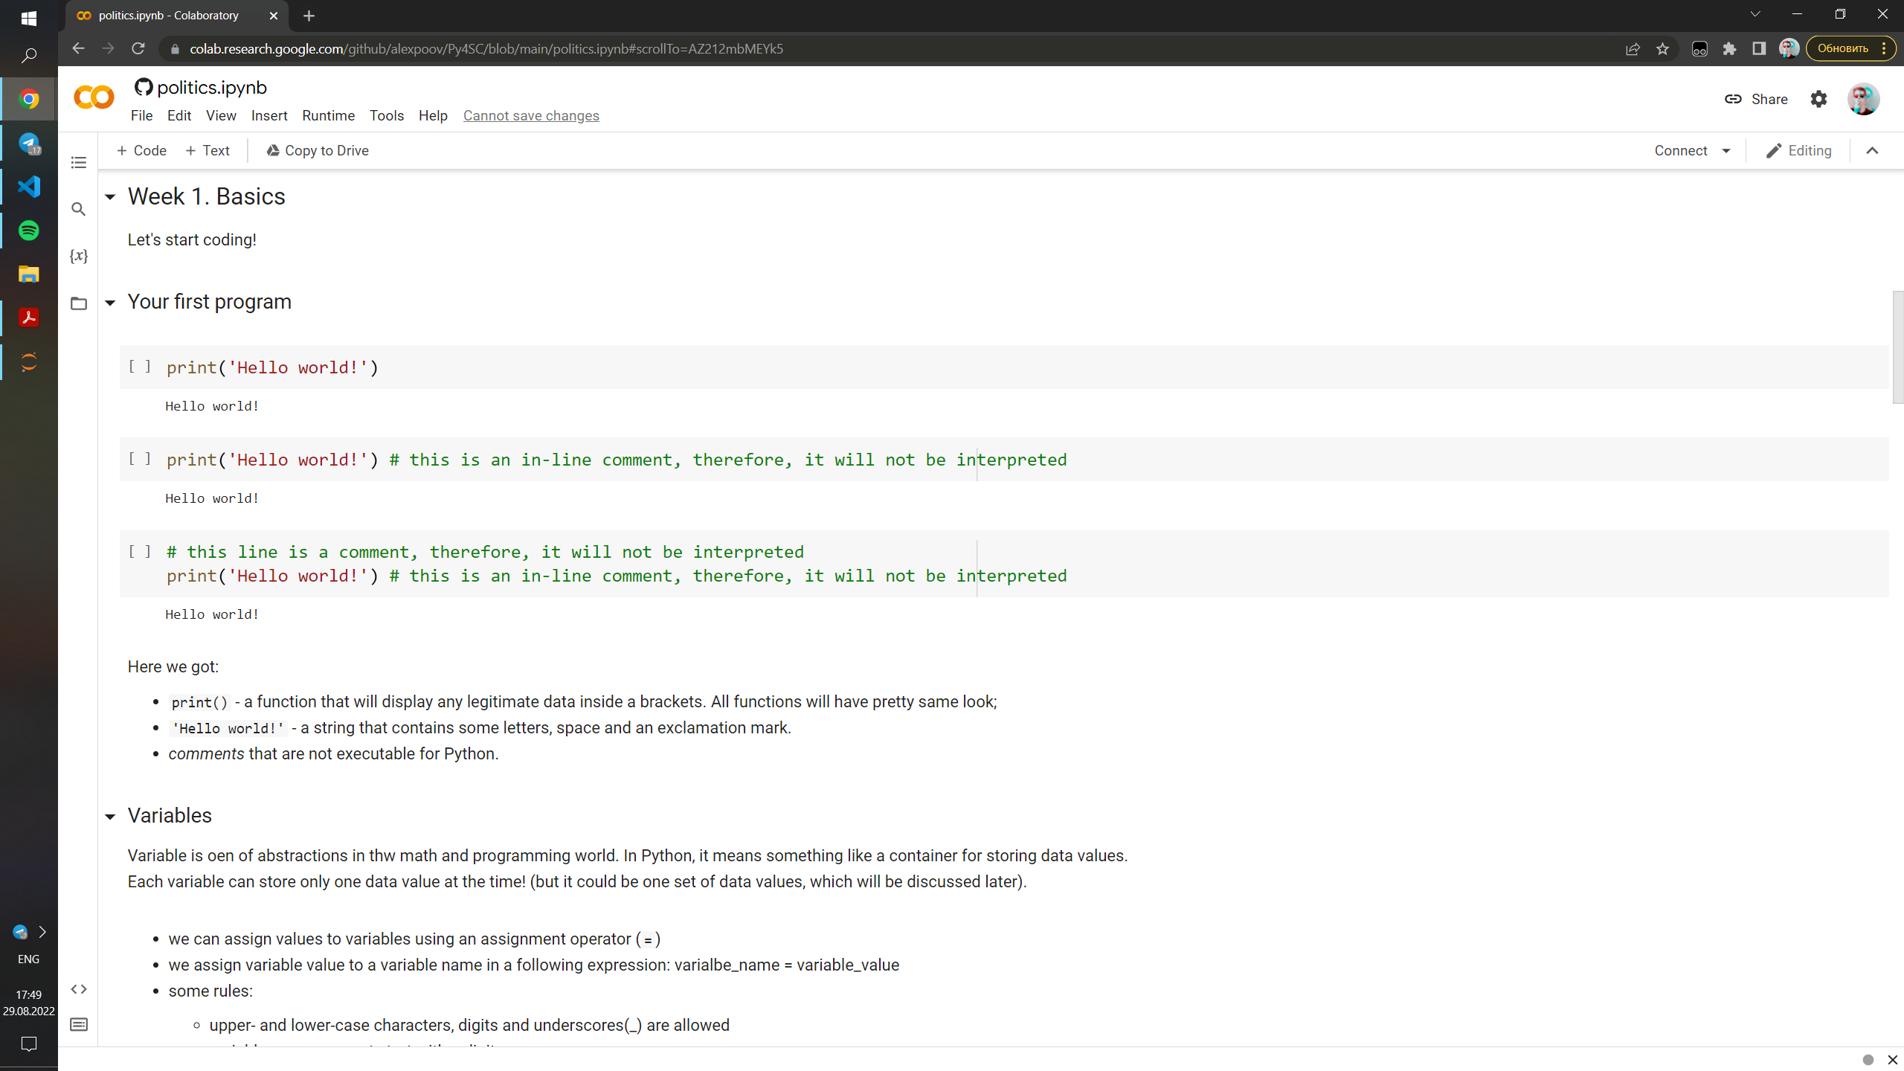This screenshot has height=1071, width=1904.
Task: Open the Edit menu
Action: click(179, 115)
